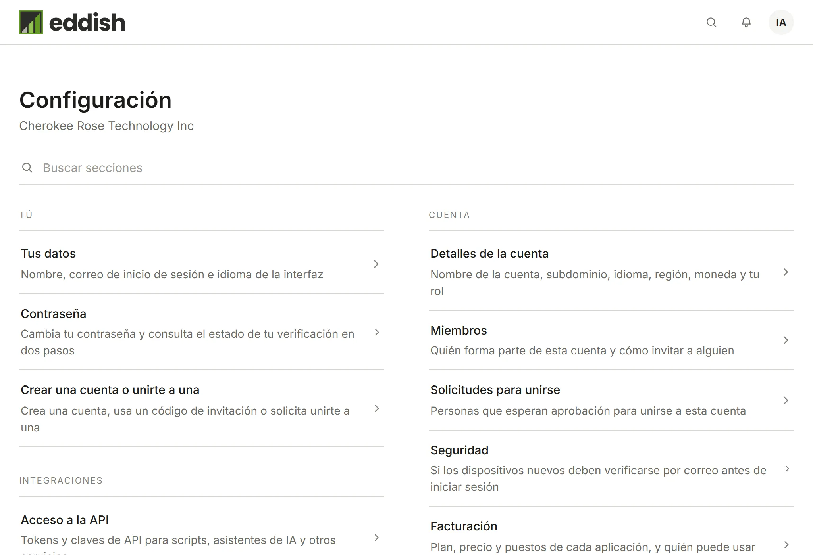Open the Facturación section
Viewport: 813px width, 555px height.
coord(611,531)
